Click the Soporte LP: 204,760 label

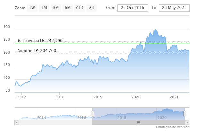(37, 51)
